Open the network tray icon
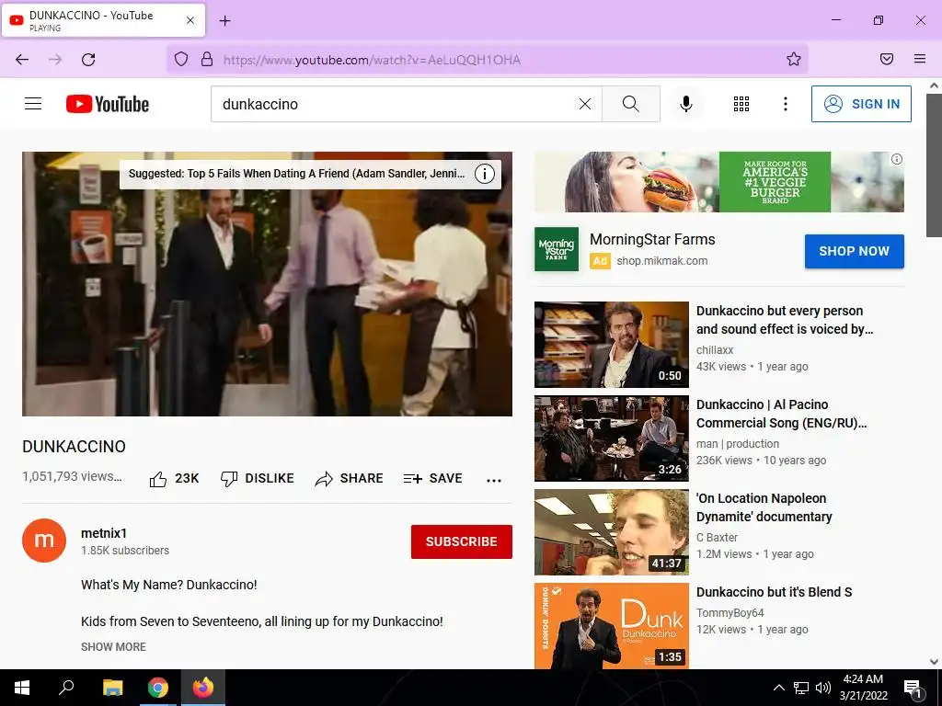The image size is (942, 706). [x=801, y=688]
